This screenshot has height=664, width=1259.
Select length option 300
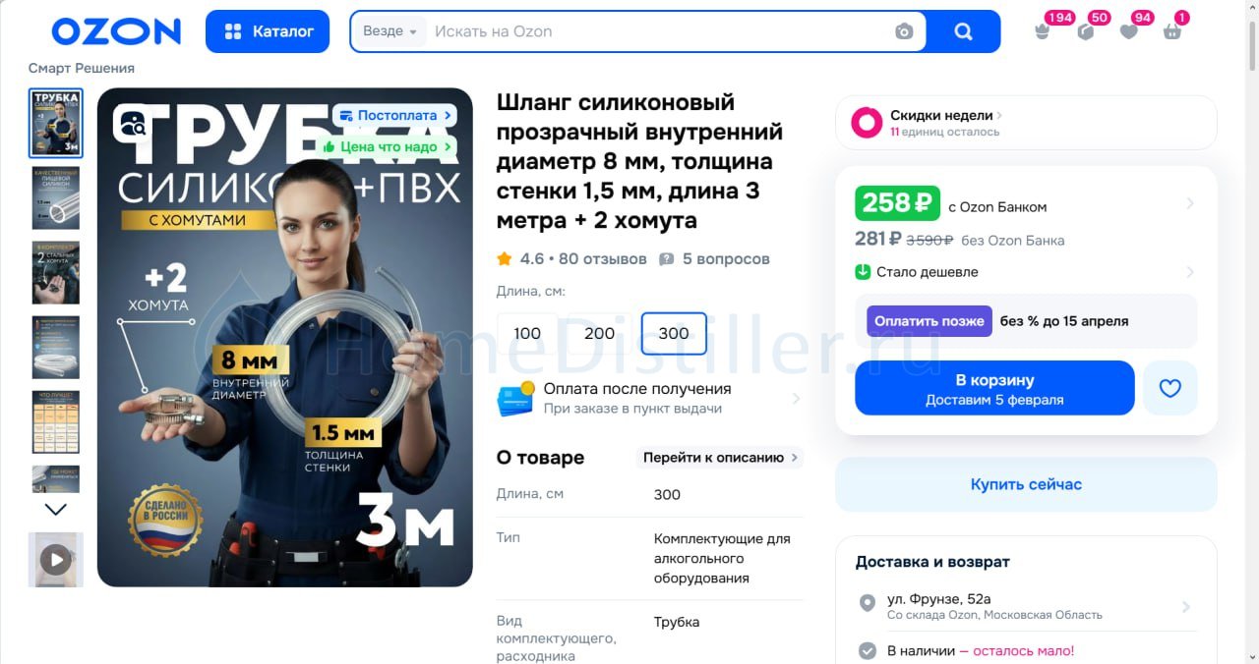pyautogui.click(x=674, y=333)
